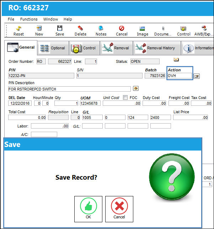Open the Action lookup button

pos(197,76)
